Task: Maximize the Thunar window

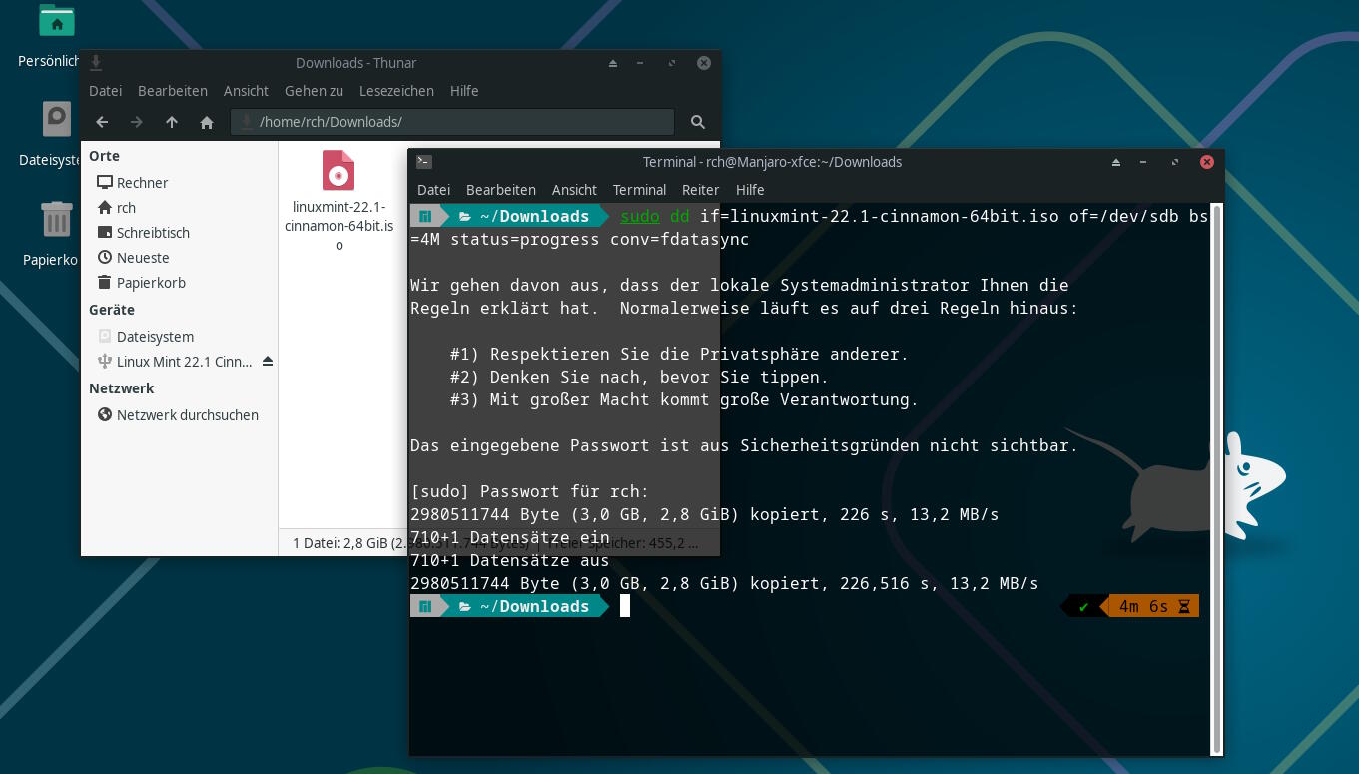Action: click(673, 62)
